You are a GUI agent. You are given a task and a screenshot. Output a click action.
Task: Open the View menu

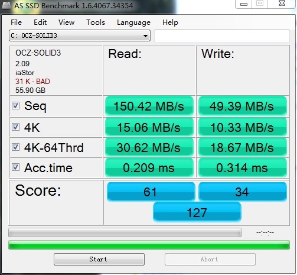click(67, 22)
